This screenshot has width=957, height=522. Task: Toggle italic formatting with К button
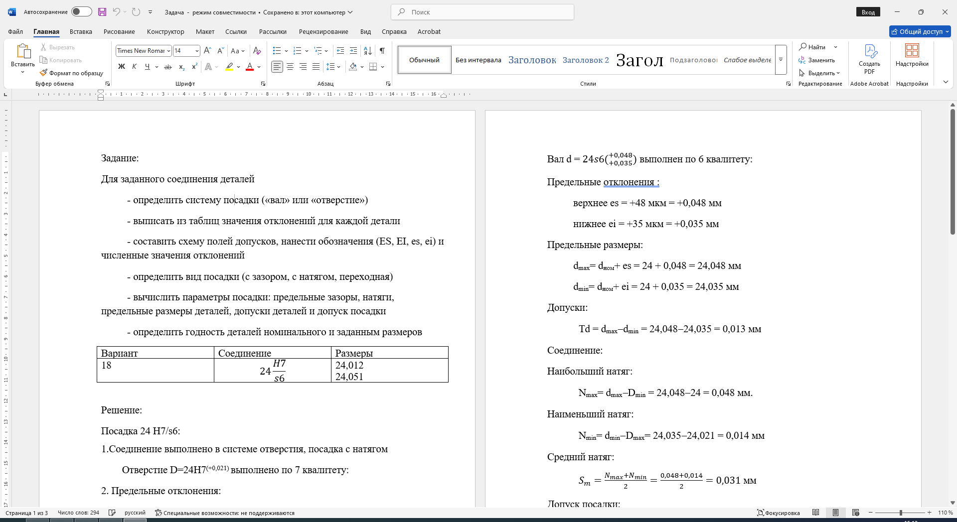[x=134, y=66]
